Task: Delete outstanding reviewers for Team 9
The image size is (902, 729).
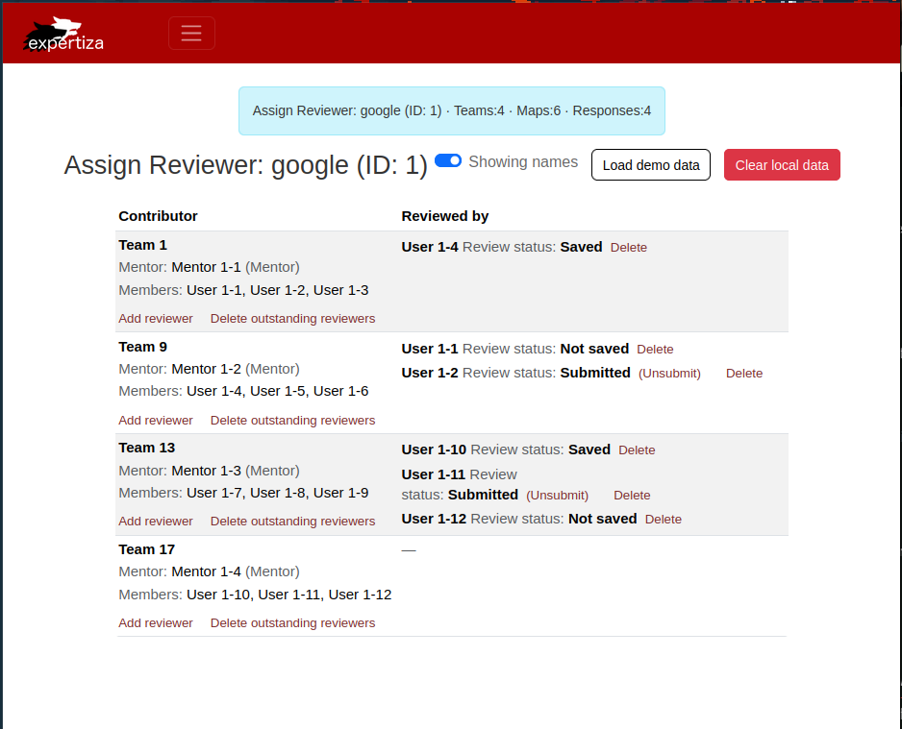Action: pos(292,421)
